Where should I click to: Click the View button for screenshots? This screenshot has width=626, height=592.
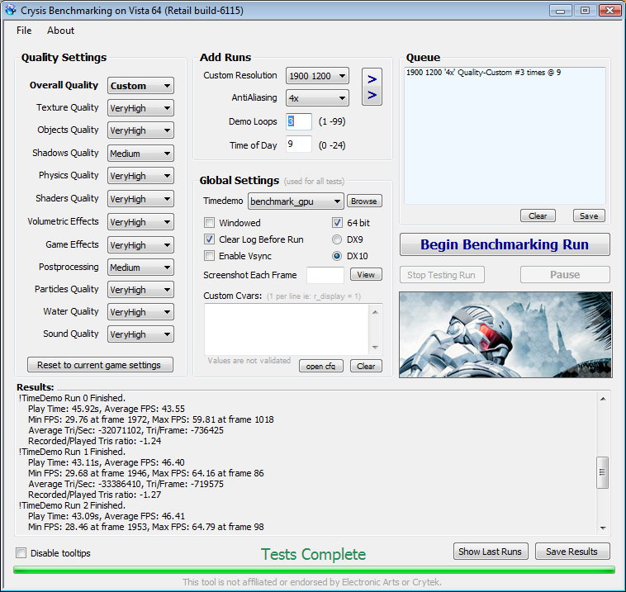366,275
